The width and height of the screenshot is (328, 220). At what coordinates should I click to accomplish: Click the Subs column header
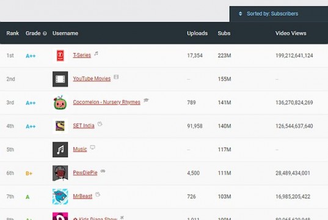coord(224,33)
